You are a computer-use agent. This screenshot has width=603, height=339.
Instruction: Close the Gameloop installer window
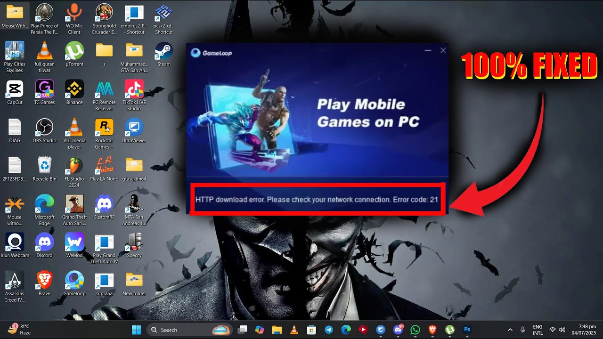[x=443, y=50]
